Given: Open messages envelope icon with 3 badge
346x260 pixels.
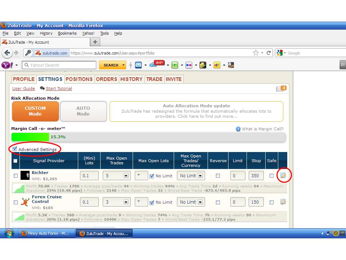Looking at the screenshot, I should point(281,88).
